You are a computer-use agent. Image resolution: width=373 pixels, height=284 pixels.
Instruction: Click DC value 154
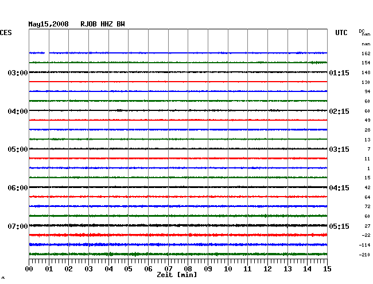[366, 63]
